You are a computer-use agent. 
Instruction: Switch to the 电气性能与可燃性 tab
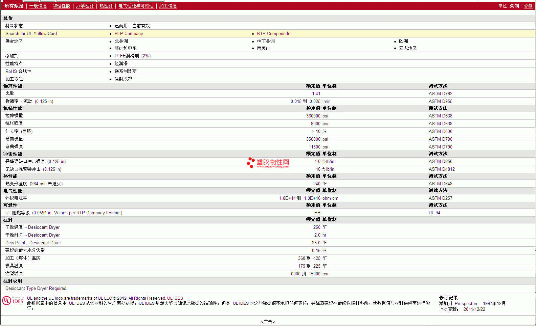tap(136, 6)
